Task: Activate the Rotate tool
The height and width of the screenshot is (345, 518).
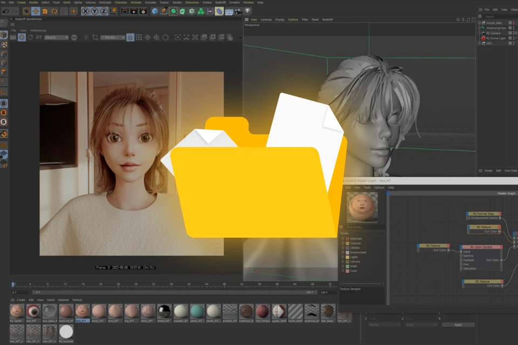Action: pos(54,11)
